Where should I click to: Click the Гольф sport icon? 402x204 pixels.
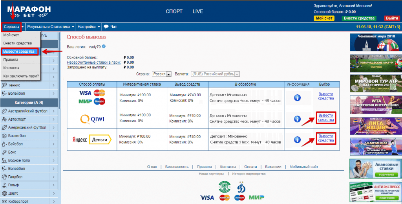[4, 185]
